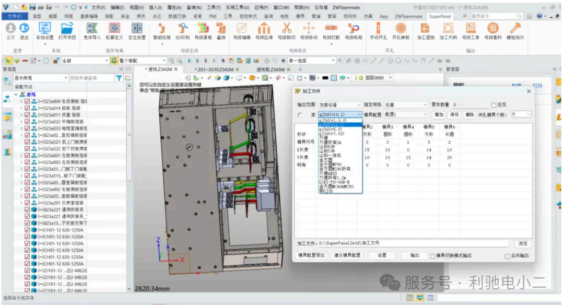
Task: Click the black color swatch in view toolbar
Action: pyautogui.click(x=325, y=78)
